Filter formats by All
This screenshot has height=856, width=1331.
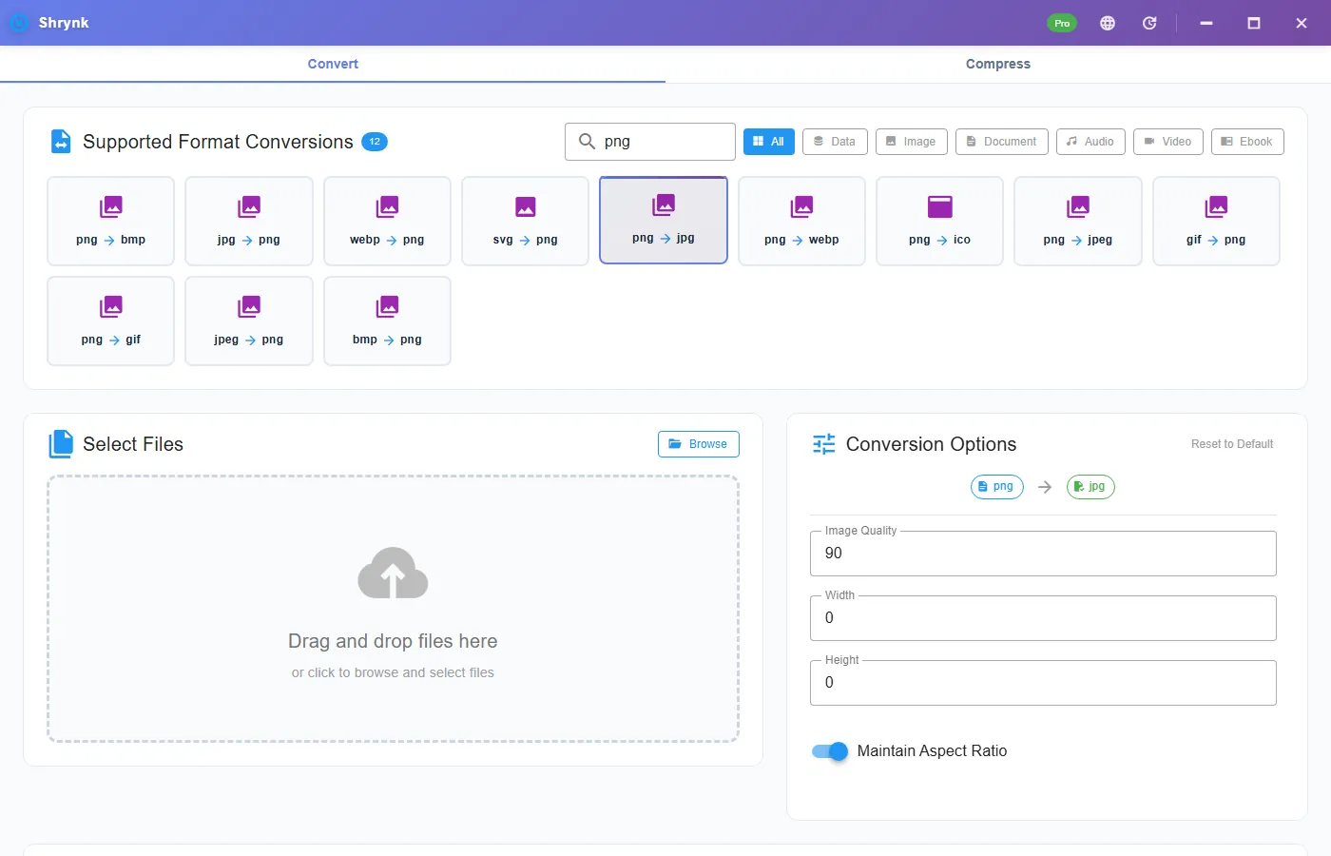coord(769,142)
